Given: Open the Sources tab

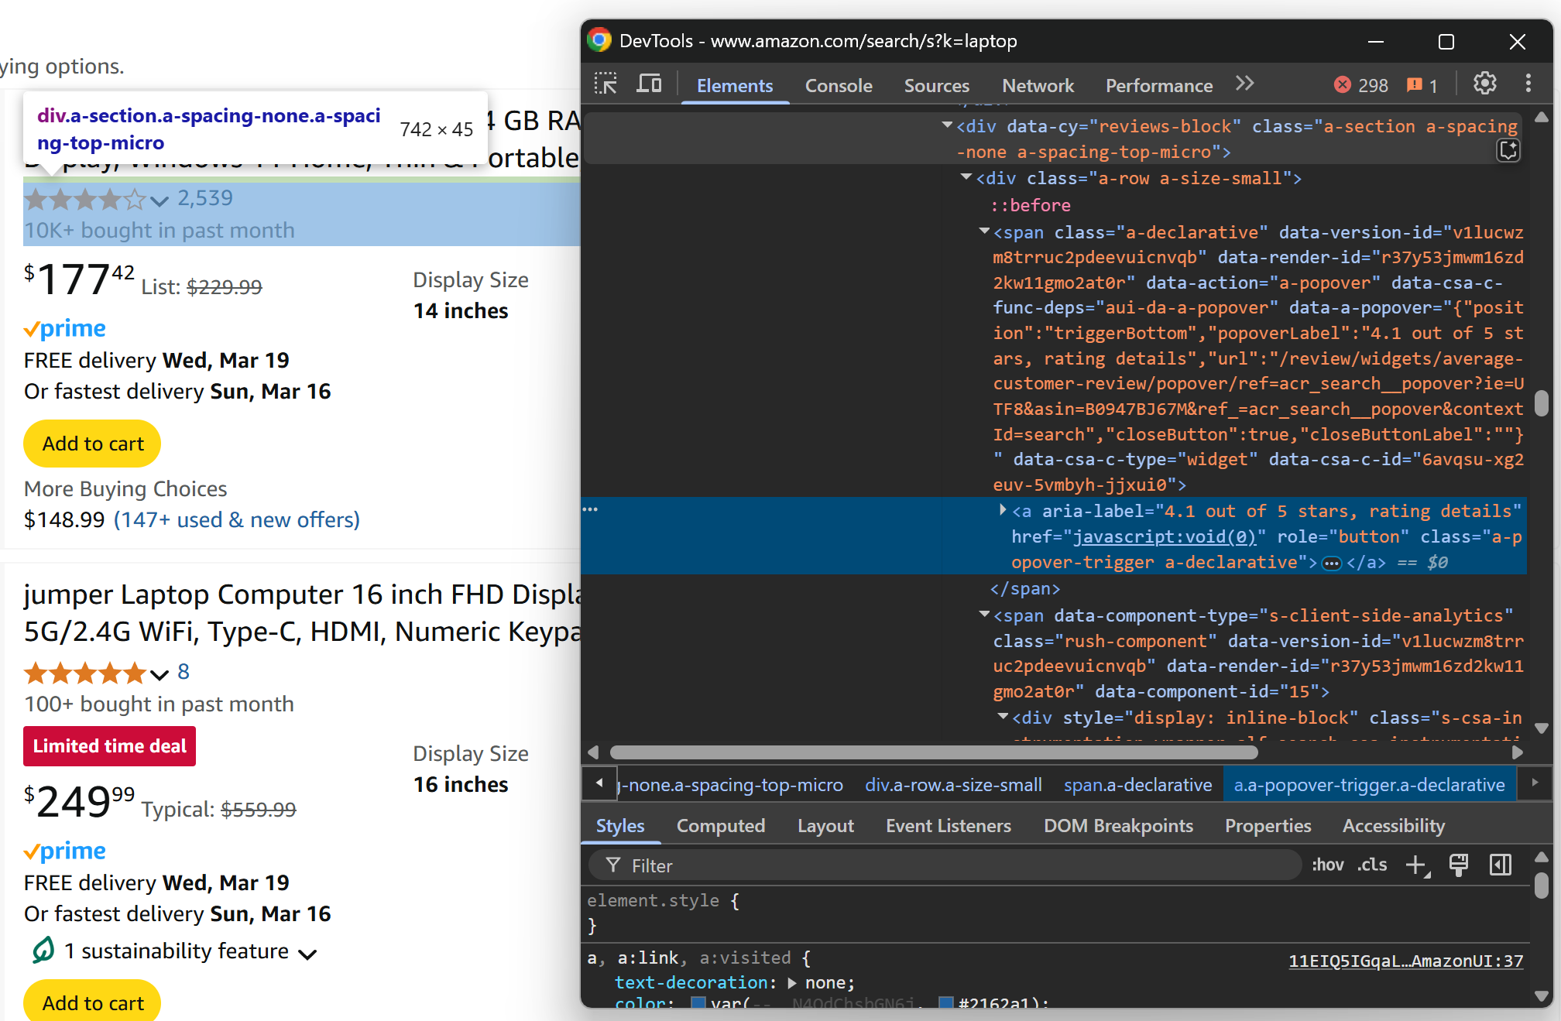Looking at the screenshot, I should coord(937,85).
